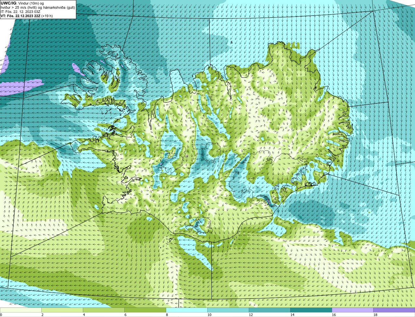415x317 pixels.
Task: Click the 8–10 m/s light cyan legend swatch
Action: (x=187, y=310)
